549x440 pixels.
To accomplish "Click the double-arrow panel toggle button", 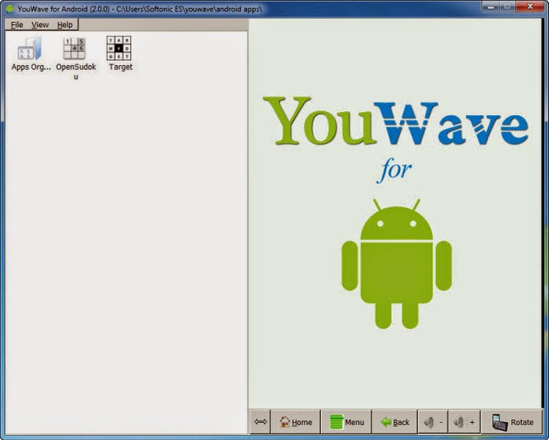I will 260,422.
